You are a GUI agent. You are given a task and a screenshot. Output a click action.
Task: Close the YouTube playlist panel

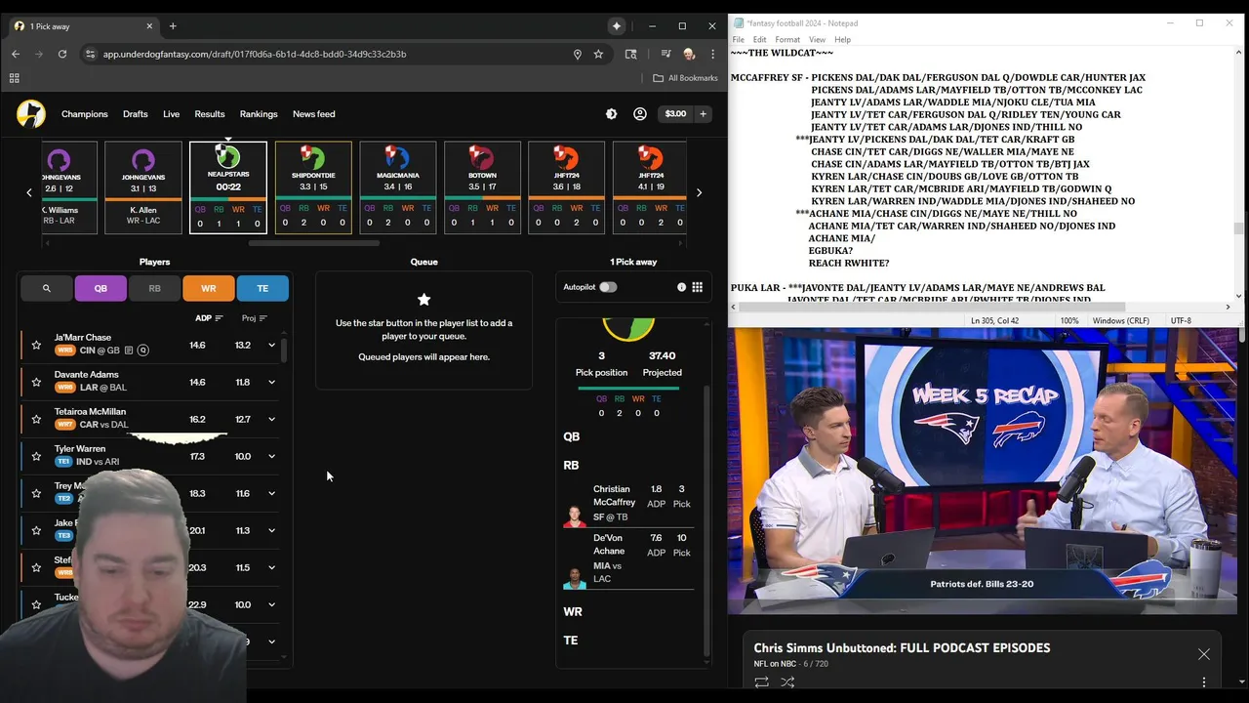pyautogui.click(x=1203, y=654)
